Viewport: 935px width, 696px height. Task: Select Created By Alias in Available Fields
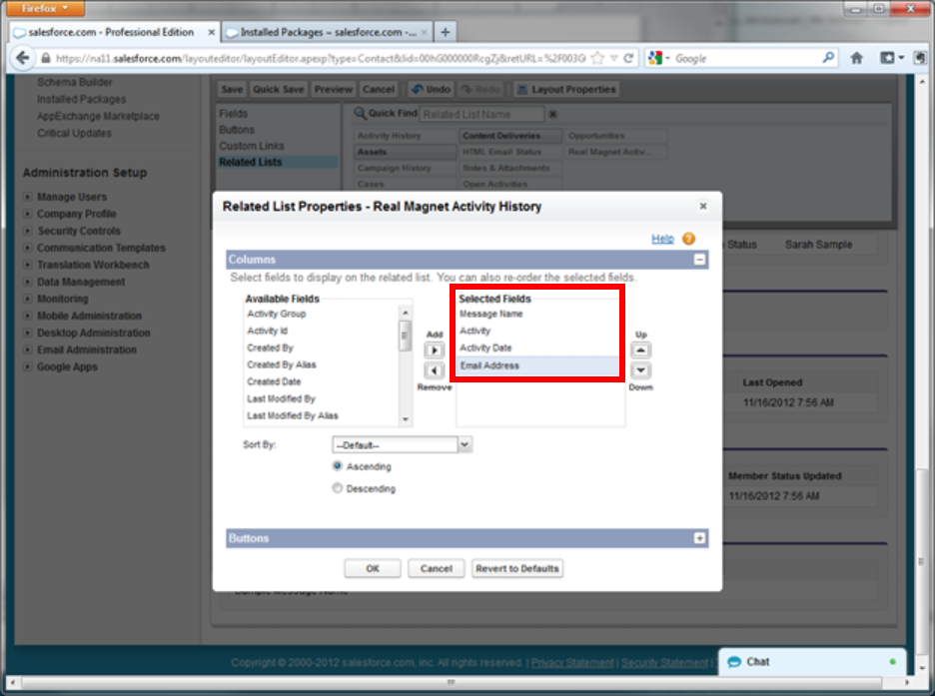282,364
